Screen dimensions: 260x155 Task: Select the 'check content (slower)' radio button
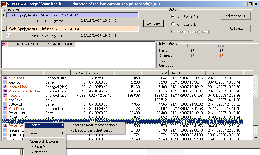173,31
